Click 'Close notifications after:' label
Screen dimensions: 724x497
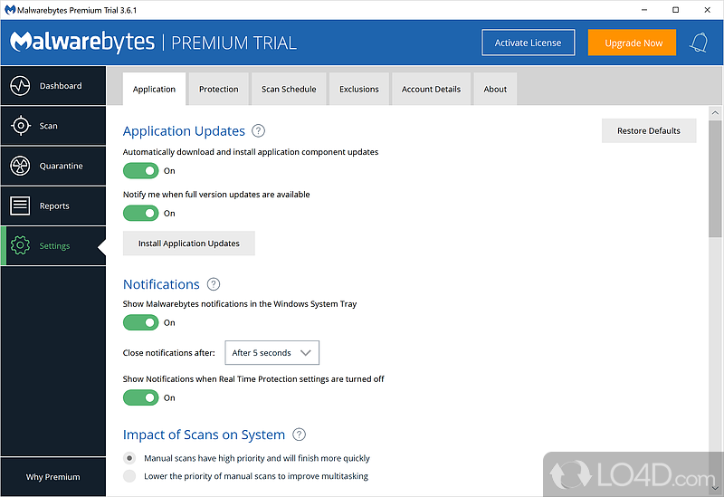[169, 353]
